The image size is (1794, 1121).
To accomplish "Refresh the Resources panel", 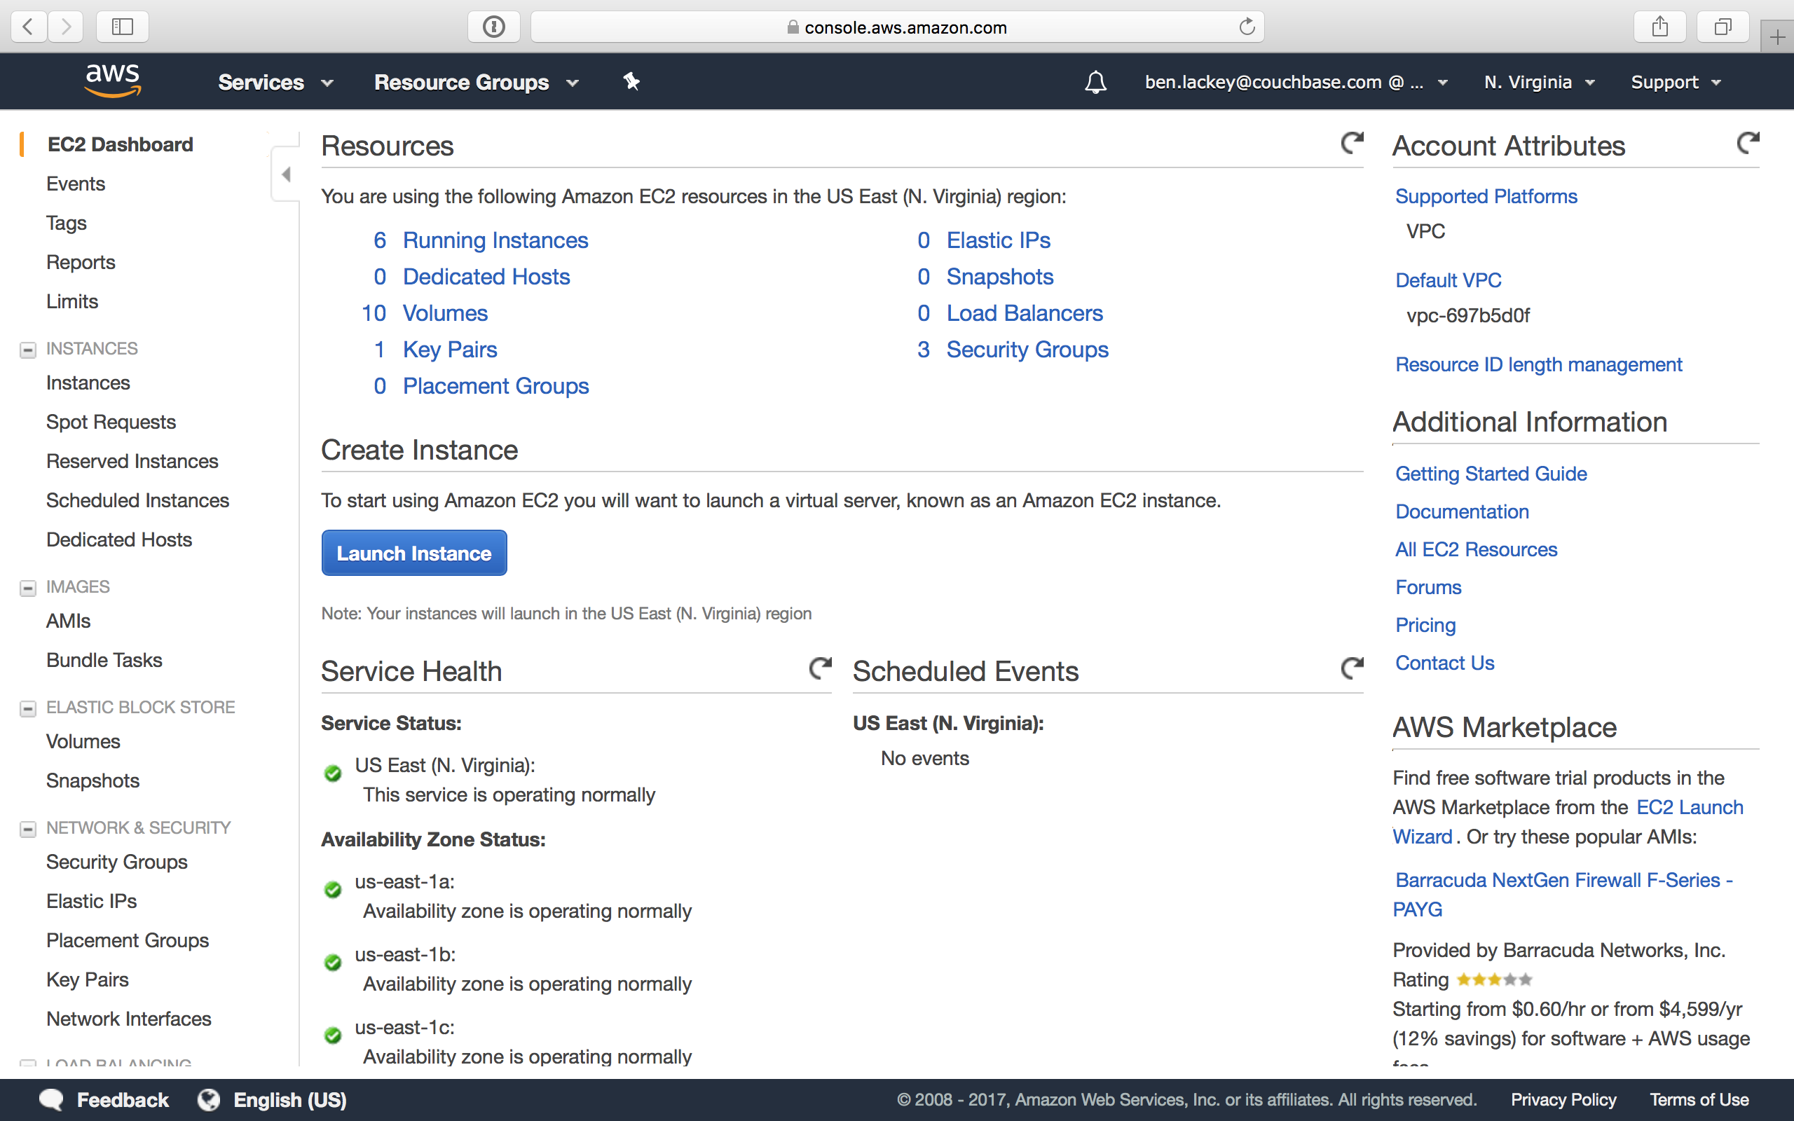I will tap(1353, 142).
